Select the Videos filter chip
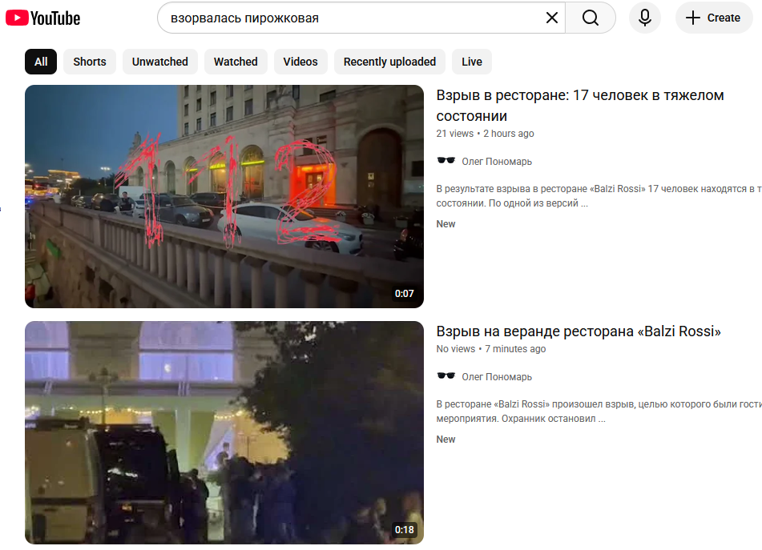The image size is (762, 550). (x=300, y=62)
